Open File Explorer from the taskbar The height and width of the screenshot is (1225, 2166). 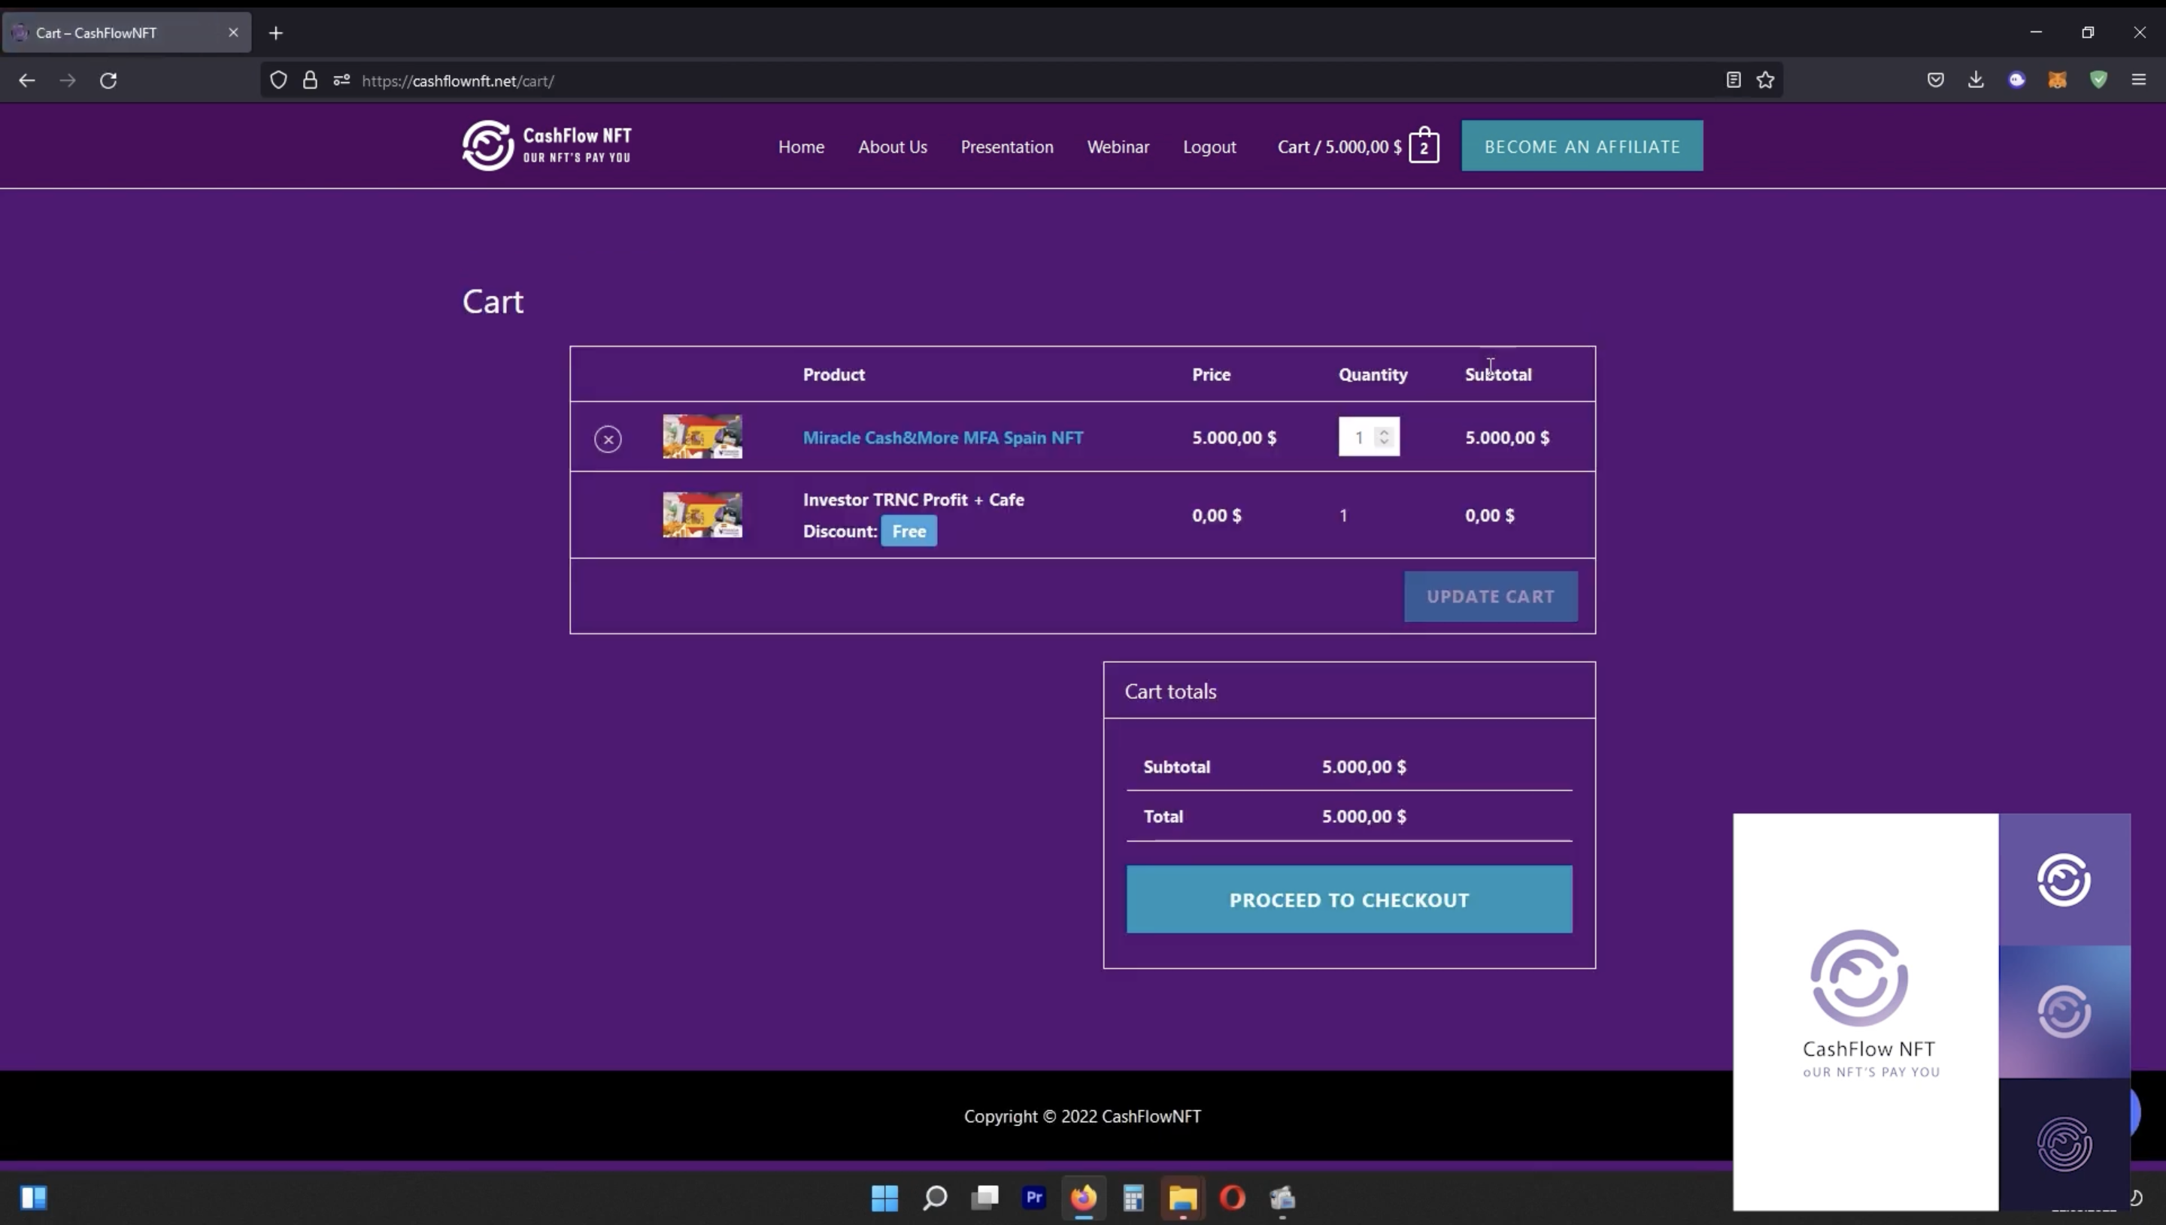coord(1183,1197)
